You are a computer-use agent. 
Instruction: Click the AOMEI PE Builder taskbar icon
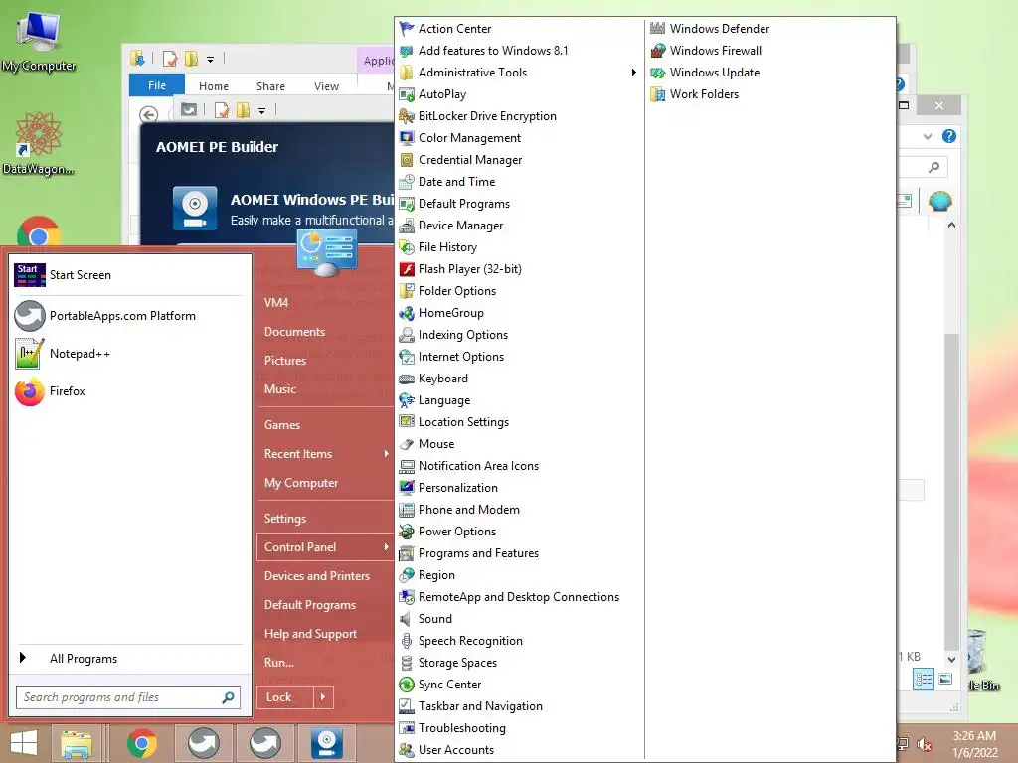coord(326,743)
